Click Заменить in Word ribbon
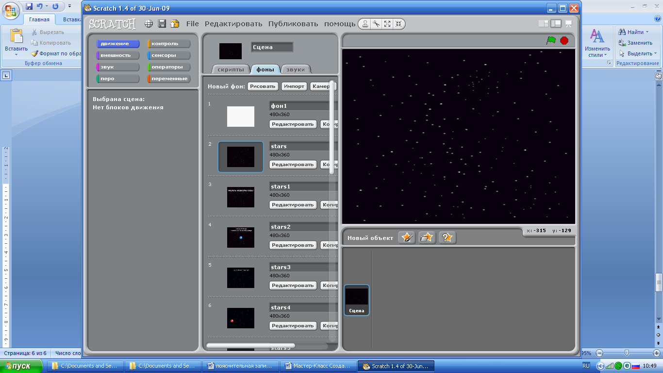The width and height of the screenshot is (663, 373). click(x=636, y=43)
